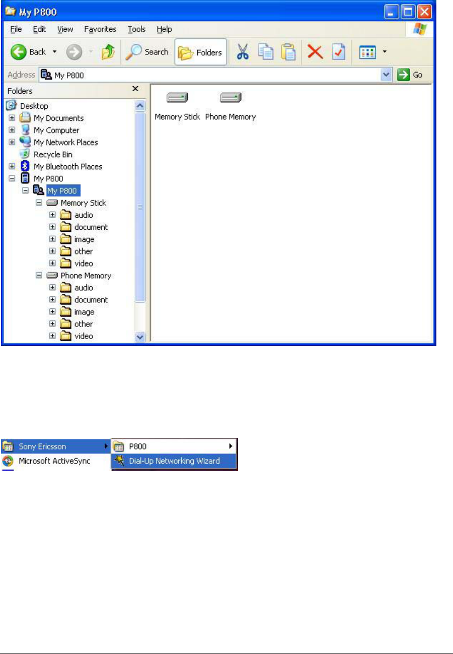Open the Edit menu

click(x=40, y=29)
